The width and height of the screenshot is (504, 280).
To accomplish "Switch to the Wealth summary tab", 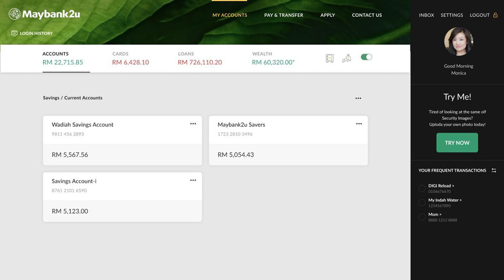I will (273, 59).
